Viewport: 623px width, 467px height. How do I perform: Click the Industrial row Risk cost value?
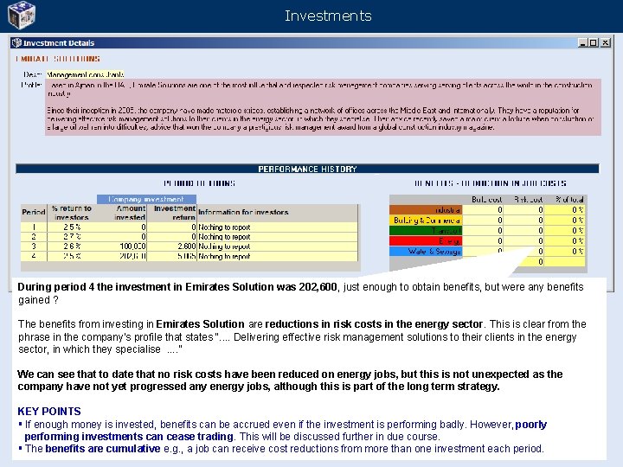click(x=524, y=209)
